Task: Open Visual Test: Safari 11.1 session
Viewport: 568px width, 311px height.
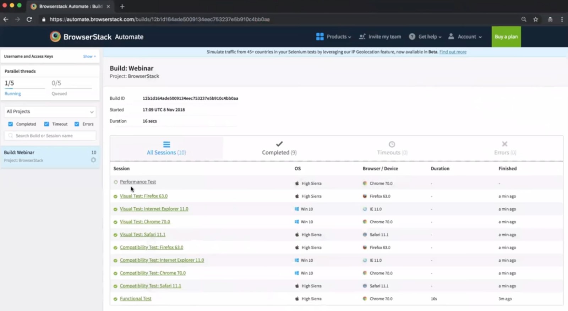Action: [142, 234]
